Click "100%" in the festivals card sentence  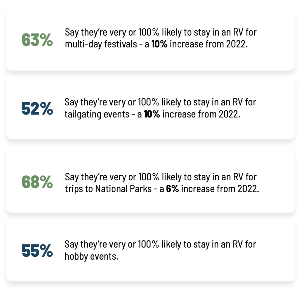click(149, 32)
